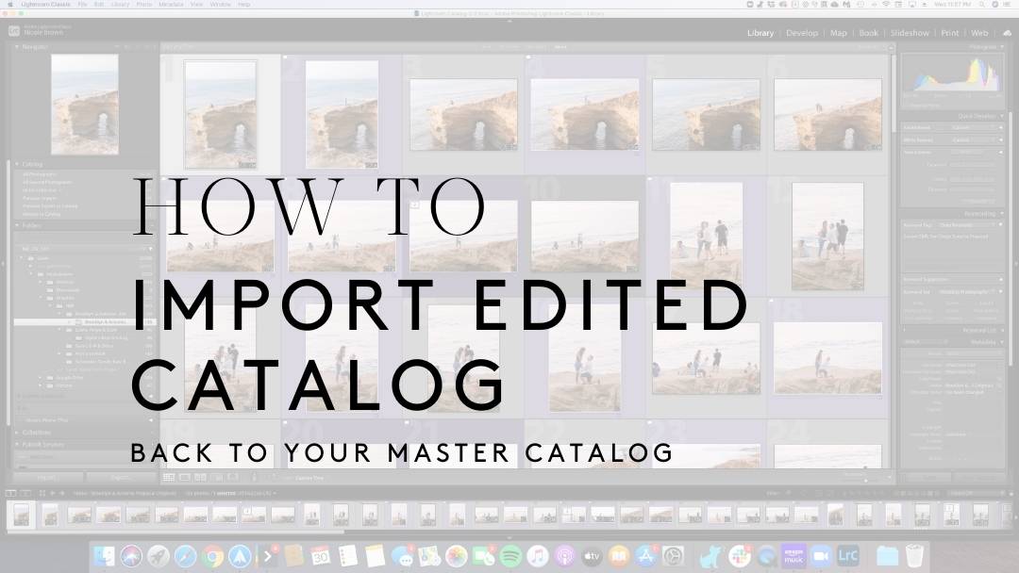Launch Google Chrome from the dock
Viewport: 1019px width, 573px height.
pyautogui.click(x=212, y=556)
